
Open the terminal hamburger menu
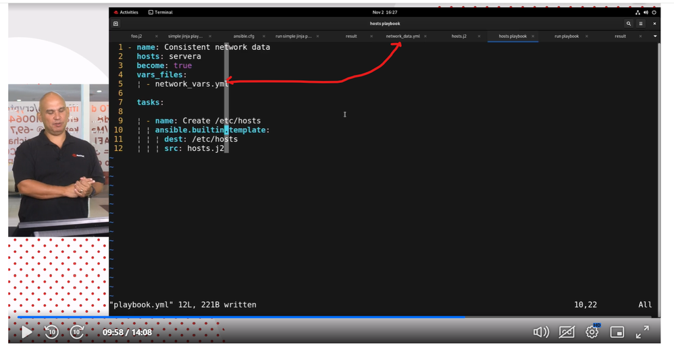tap(642, 24)
